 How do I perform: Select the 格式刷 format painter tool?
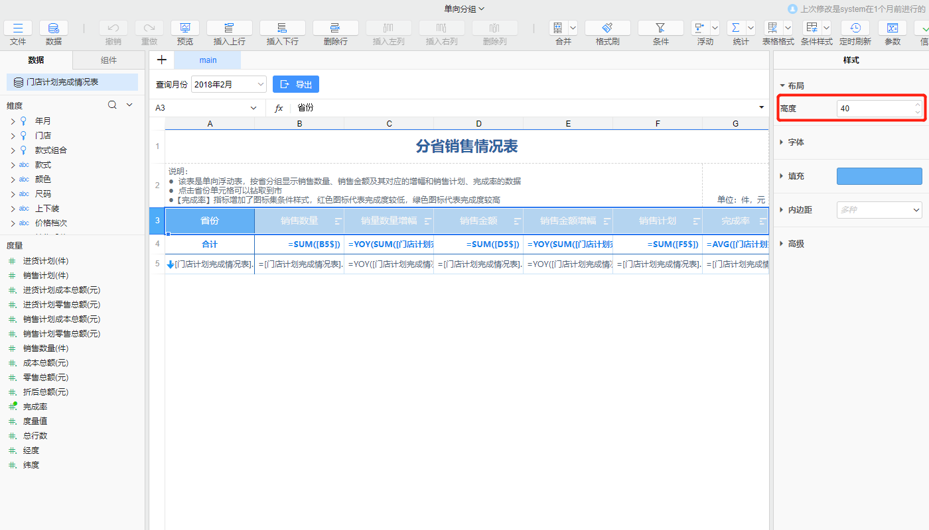[607, 28]
